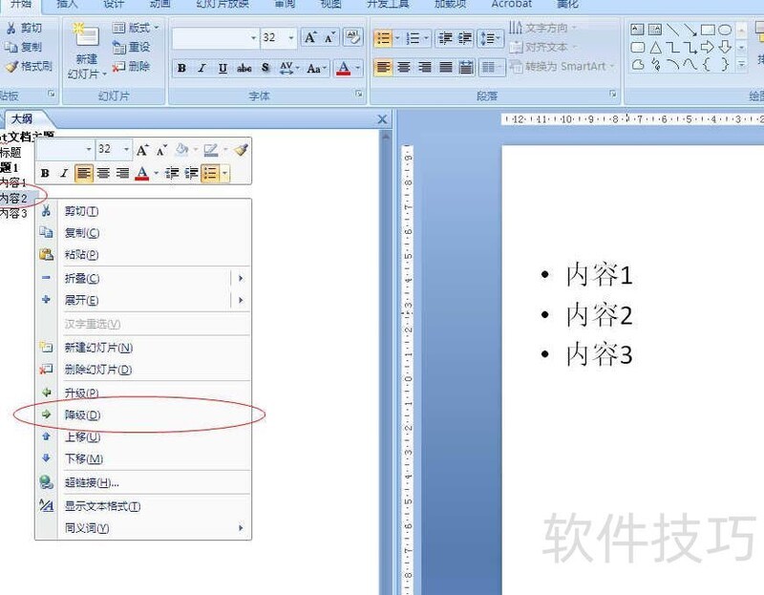The height and width of the screenshot is (595, 764).
Task: Pick the red font color swatch
Action: tap(344, 74)
